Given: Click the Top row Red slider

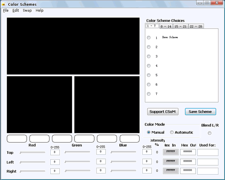Looking at the screenshot, I should (x=33, y=153).
